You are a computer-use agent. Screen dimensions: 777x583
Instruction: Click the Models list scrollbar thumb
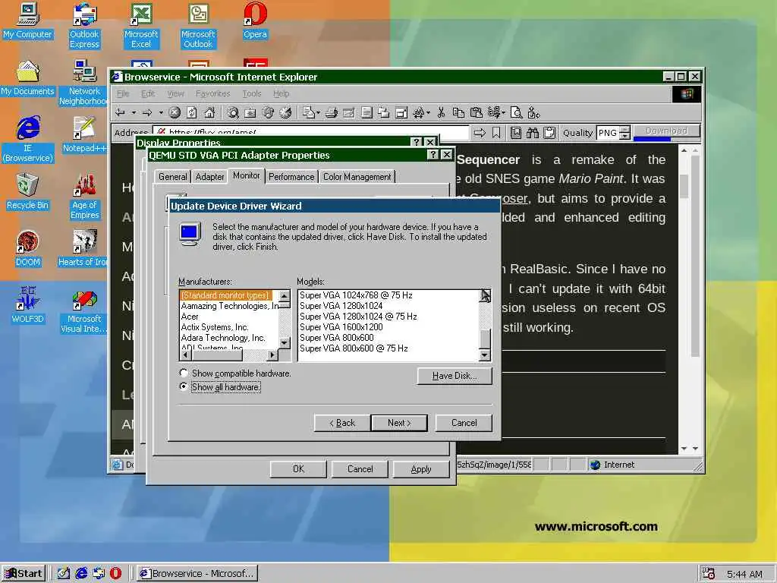pyautogui.click(x=485, y=338)
